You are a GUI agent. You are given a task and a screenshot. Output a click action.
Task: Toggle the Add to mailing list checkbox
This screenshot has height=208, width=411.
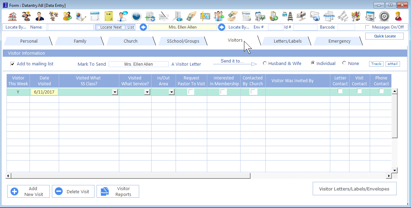12,64
